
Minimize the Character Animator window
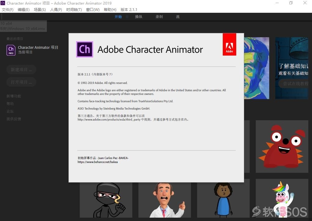click(x=277, y=3)
